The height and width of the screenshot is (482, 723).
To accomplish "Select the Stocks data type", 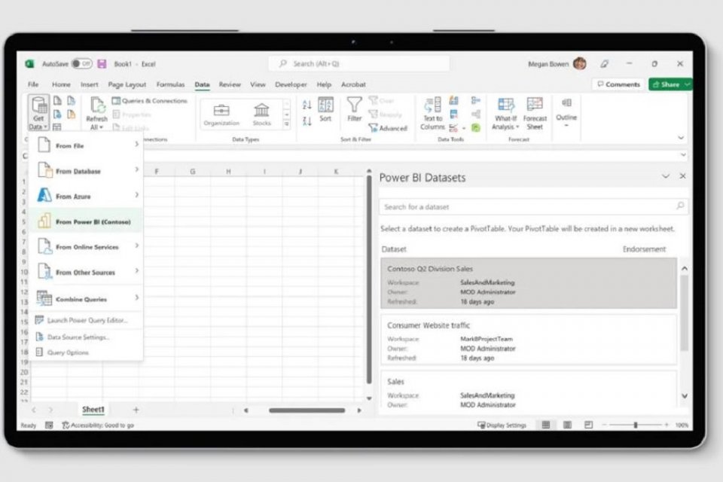I will [261, 114].
